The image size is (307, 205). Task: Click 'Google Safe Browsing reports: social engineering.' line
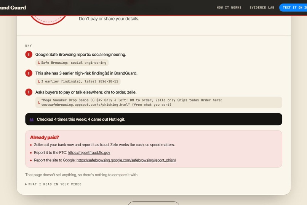coord(81,54)
